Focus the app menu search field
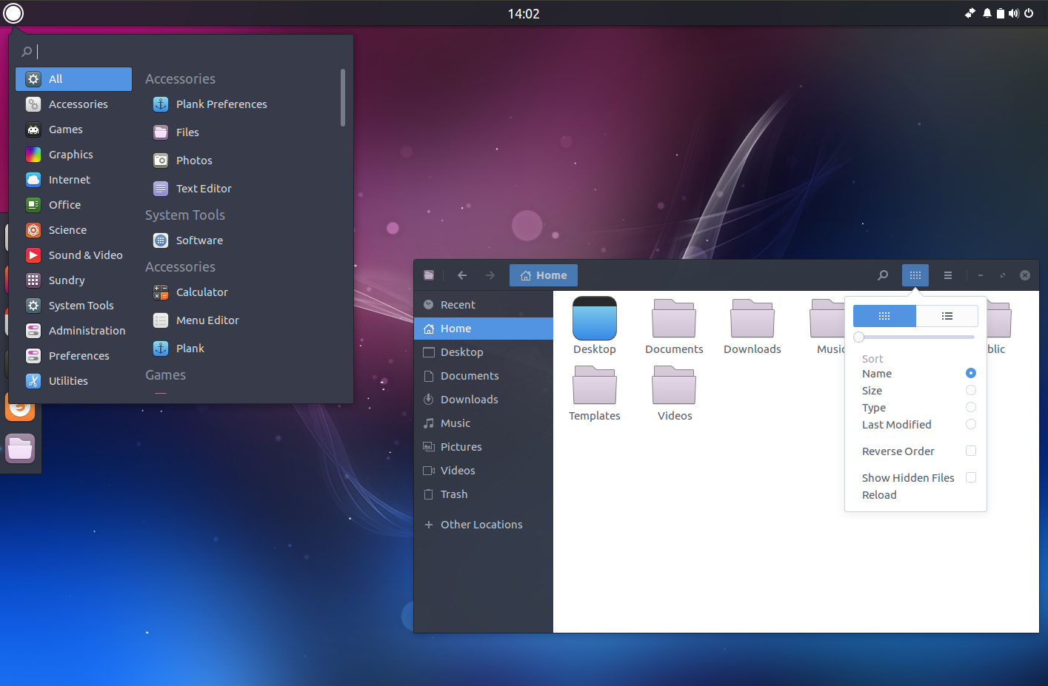Image resolution: width=1048 pixels, height=686 pixels. click(x=181, y=52)
